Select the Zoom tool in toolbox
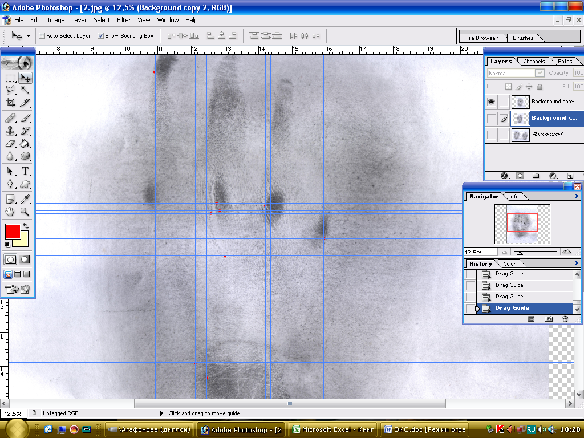The image size is (584, 438). tap(25, 212)
